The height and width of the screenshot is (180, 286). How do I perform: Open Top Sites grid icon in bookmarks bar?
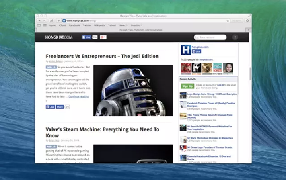[x=44, y=25]
